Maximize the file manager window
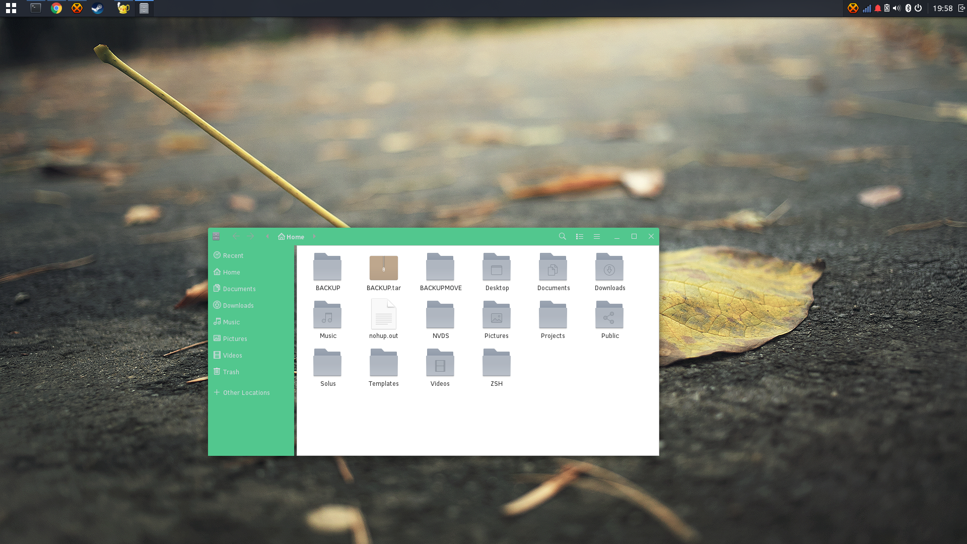967x544 pixels. [634, 236]
